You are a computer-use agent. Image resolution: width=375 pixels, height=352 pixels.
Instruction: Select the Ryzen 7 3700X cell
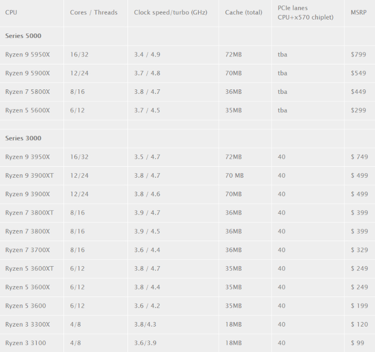point(27,250)
